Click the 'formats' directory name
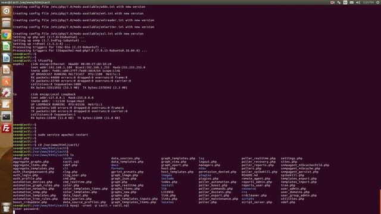Image resolution: width=381 pixels, height=214 pixels. [117, 168]
